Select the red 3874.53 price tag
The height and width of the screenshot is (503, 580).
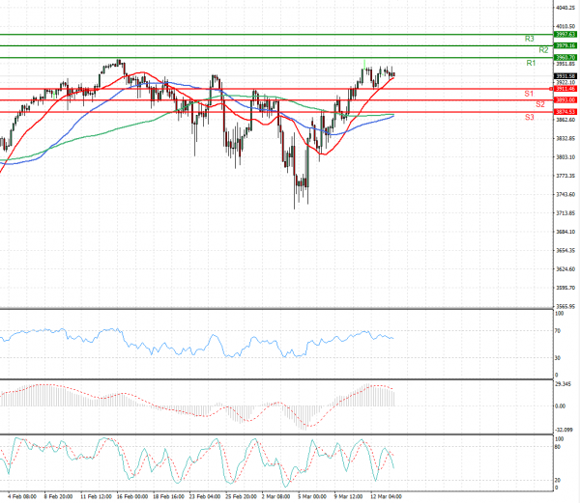[565, 112]
